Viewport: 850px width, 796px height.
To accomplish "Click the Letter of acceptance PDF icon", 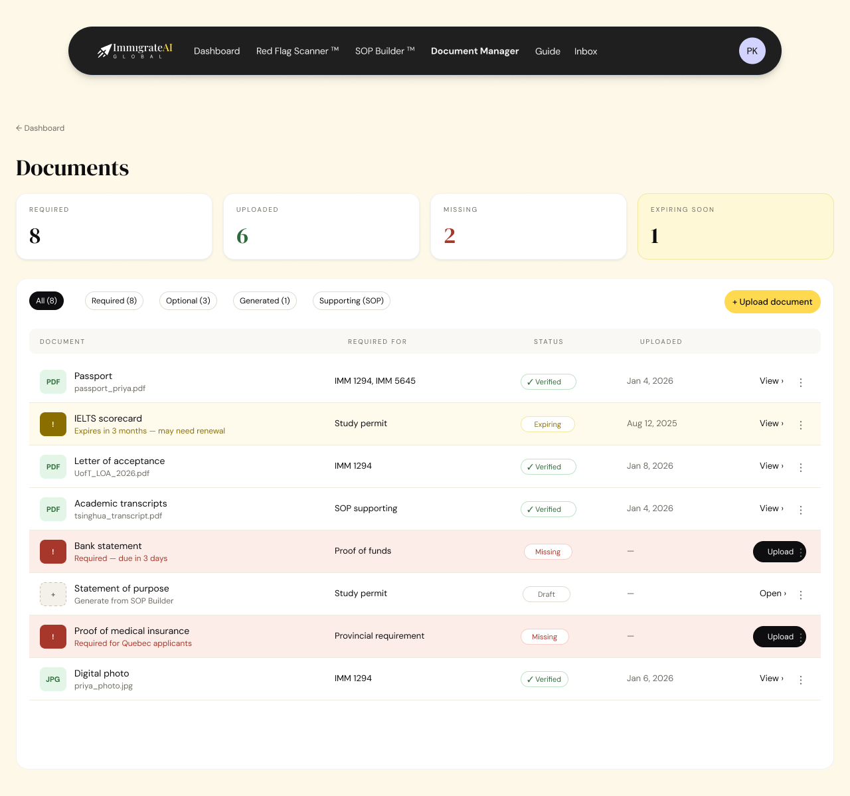I will 53,467.
